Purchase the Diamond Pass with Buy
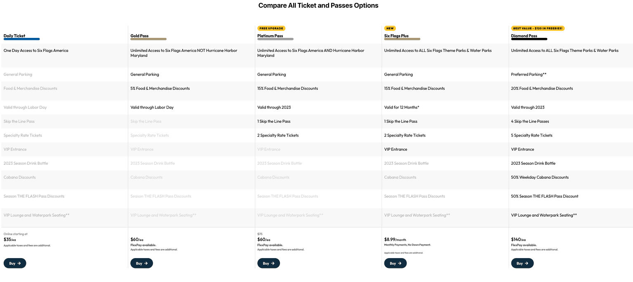 tap(522, 263)
